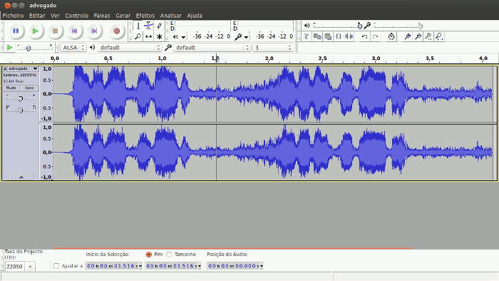Skip to the start of the track
Viewport: 499px width, 281px height.
[74, 31]
